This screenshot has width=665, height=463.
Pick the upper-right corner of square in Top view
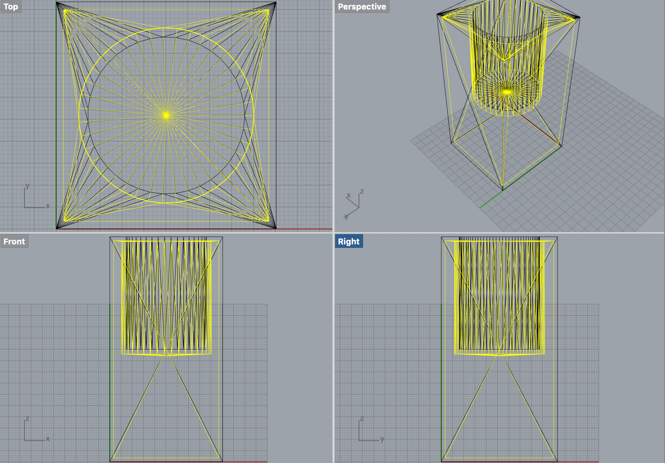click(276, 2)
